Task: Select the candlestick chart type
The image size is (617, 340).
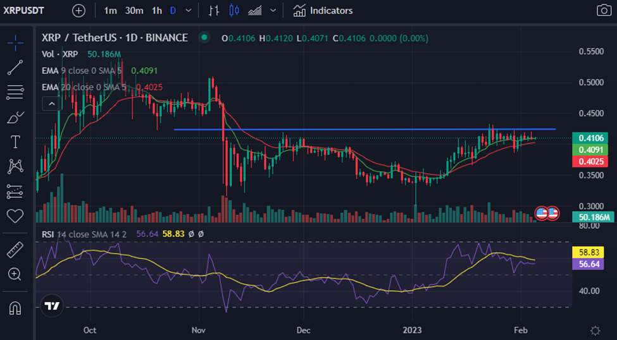Action: 234,11
